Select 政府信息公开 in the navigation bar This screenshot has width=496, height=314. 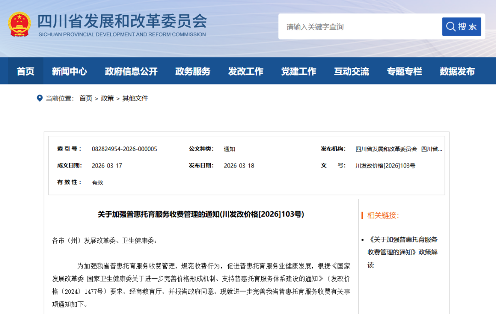131,71
